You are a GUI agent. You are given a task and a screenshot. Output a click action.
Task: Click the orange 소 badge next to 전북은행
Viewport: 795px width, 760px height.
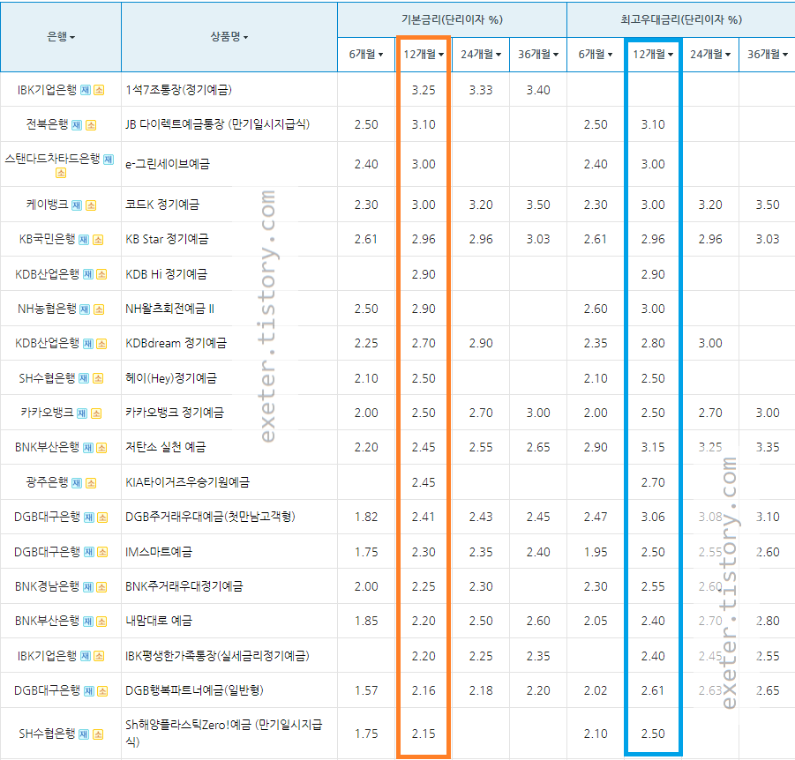[x=91, y=125]
